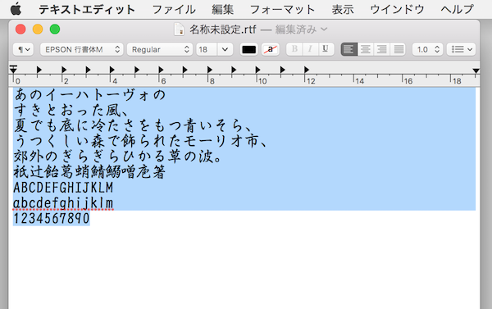
Task: Zoom the window with the green button
Action: click(x=55, y=30)
